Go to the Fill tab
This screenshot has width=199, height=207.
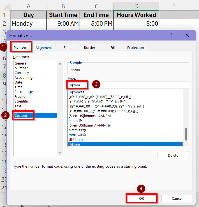112,47
